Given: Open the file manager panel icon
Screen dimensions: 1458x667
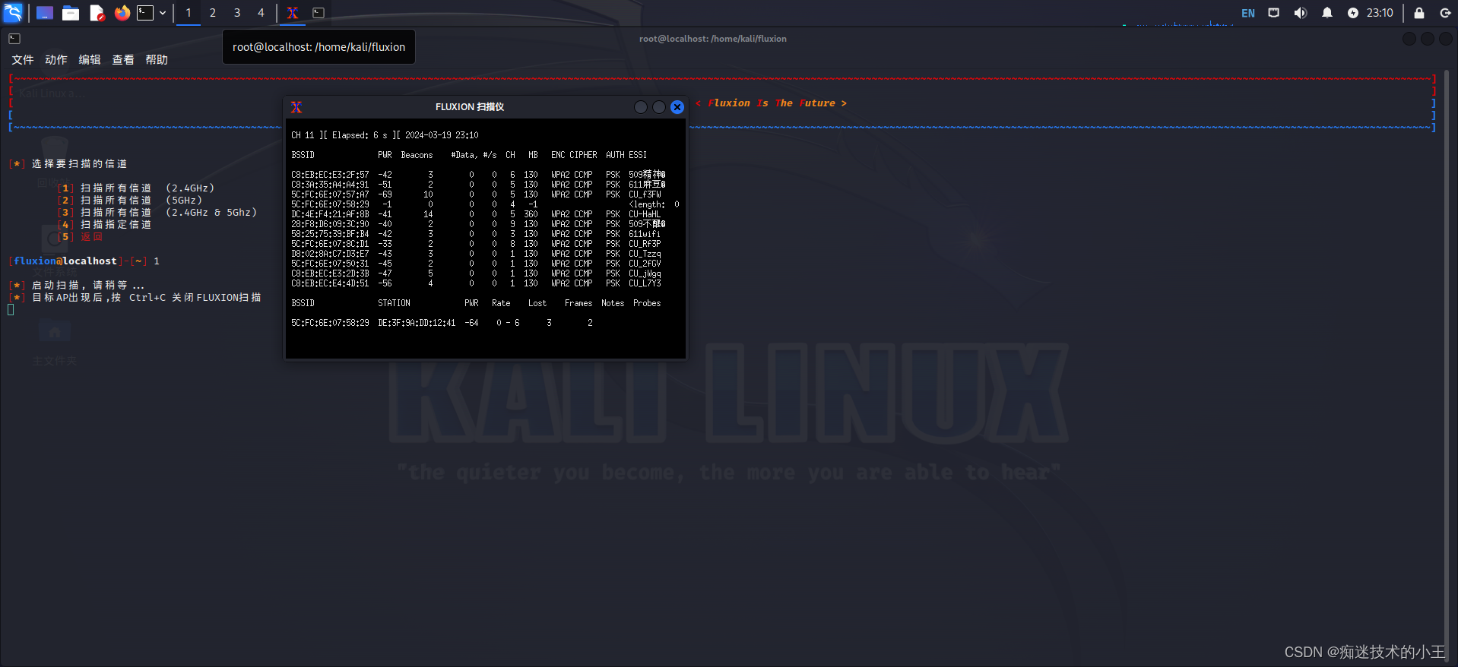Looking at the screenshot, I should [71, 13].
